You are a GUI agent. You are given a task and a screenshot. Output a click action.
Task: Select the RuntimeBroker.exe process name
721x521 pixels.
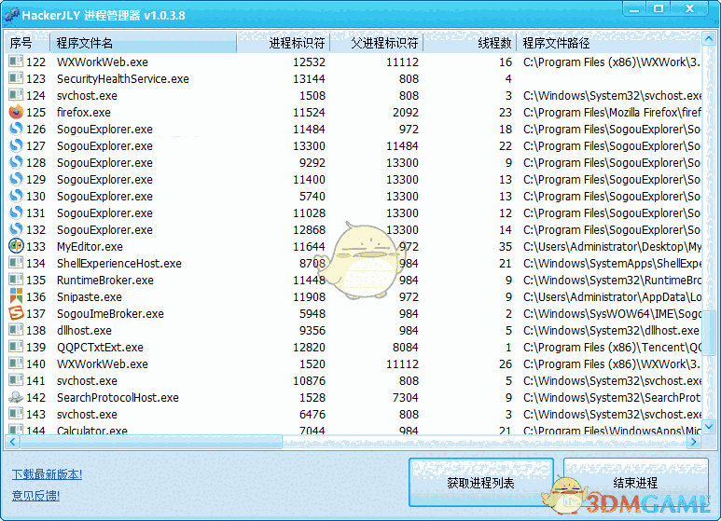click(x=105, y=281)
